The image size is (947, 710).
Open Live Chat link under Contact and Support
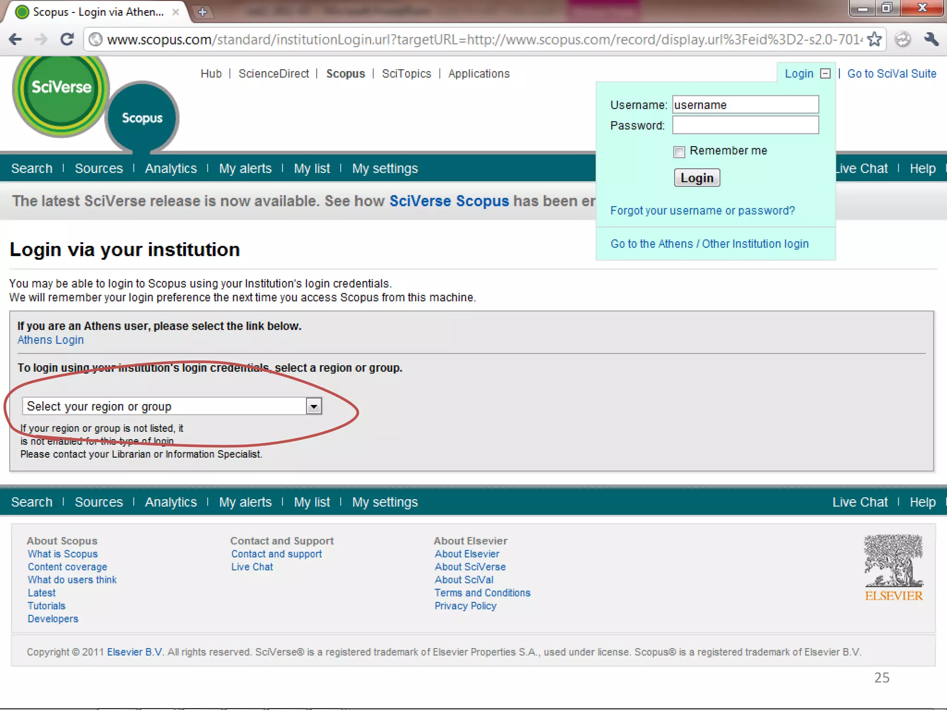click(x=252, y=567)
